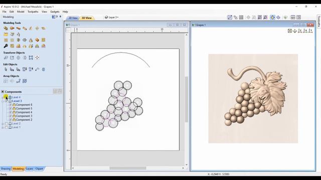Choose the Selection arrow tool under Edit Objects
This screenshot has width=321, height=180.
click(x=6, y=69)
